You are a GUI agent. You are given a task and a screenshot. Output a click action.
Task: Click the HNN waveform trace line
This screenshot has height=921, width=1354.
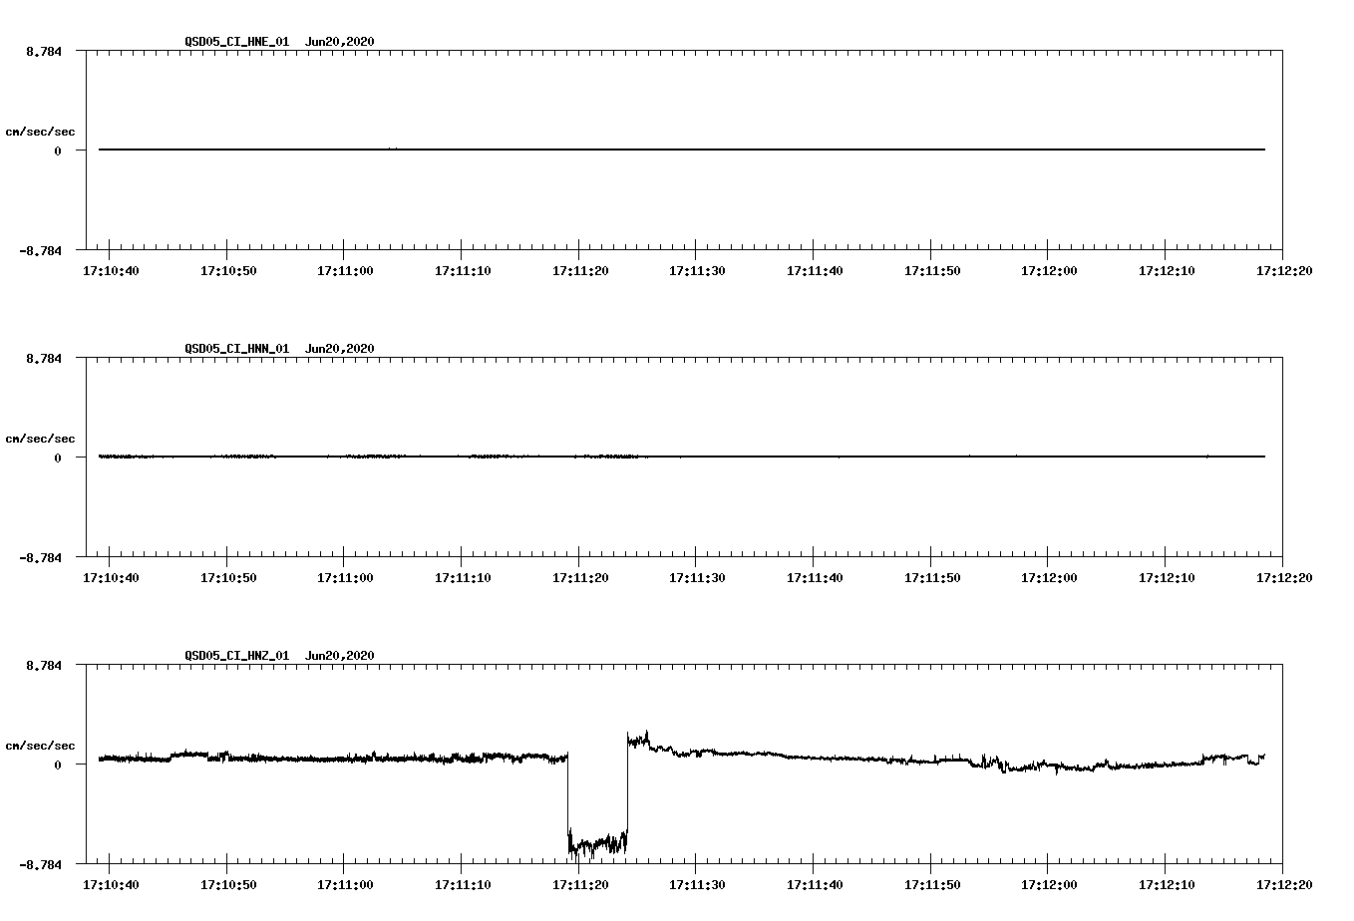click(x=682, y=457)
